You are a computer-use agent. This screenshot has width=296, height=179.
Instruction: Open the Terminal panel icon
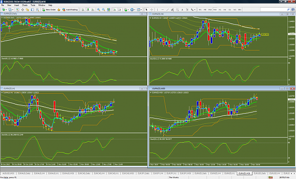[x=33, y=9]
